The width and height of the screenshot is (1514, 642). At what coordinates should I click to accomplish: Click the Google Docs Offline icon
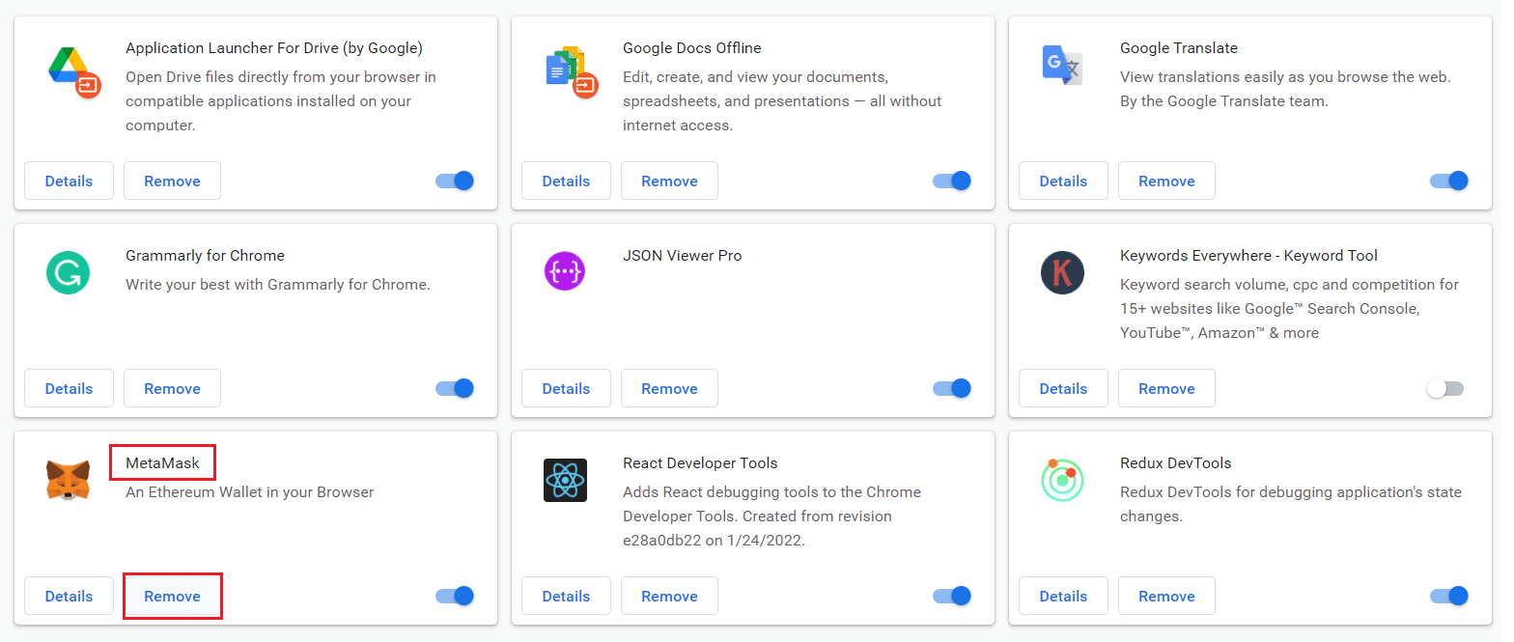(x=572, y=72)
